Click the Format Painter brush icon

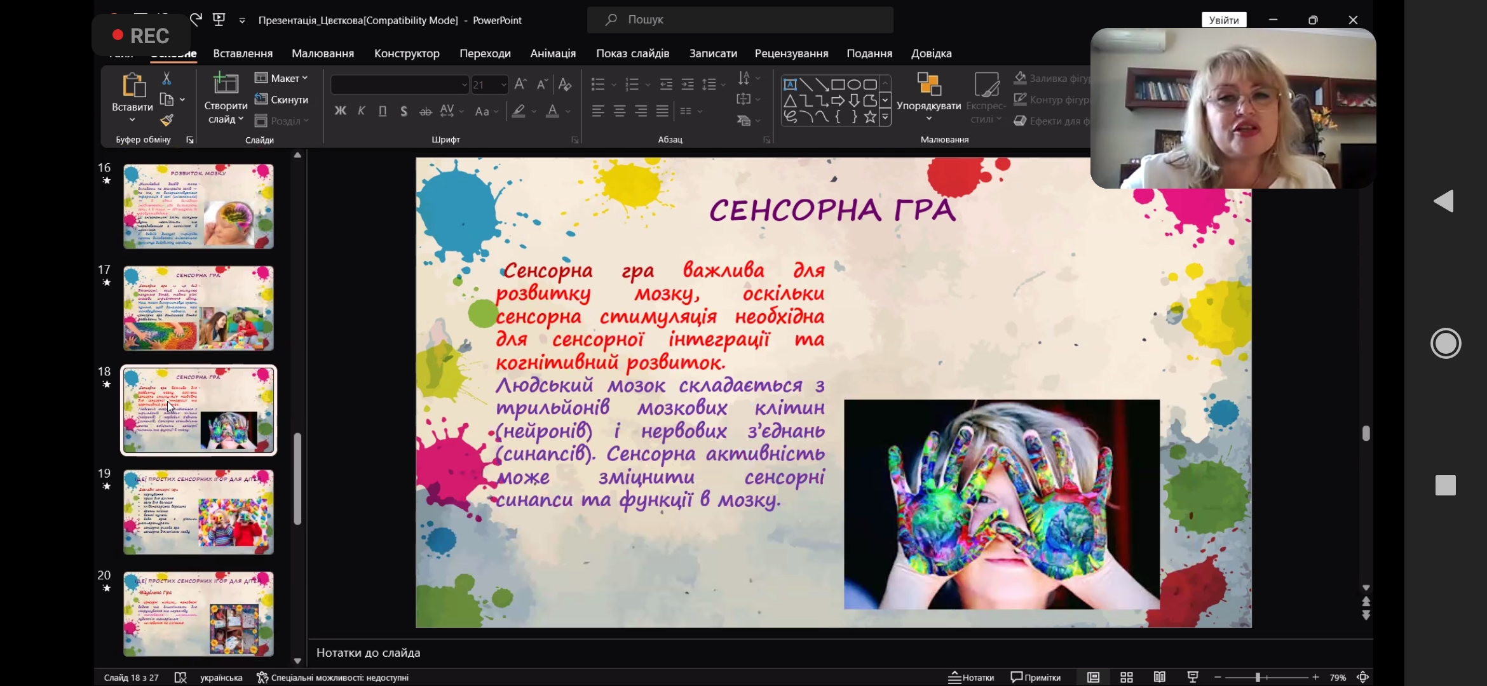(166, 120)
